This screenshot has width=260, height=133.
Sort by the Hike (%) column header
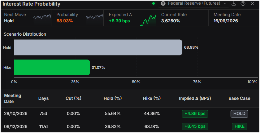pos(152,99)
